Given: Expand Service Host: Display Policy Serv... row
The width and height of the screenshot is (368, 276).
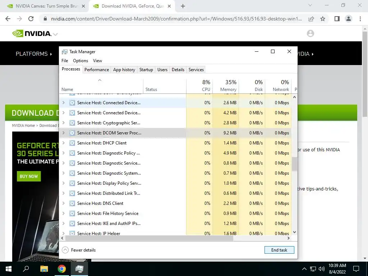Looking at the screenshot, I should (63, 183).
